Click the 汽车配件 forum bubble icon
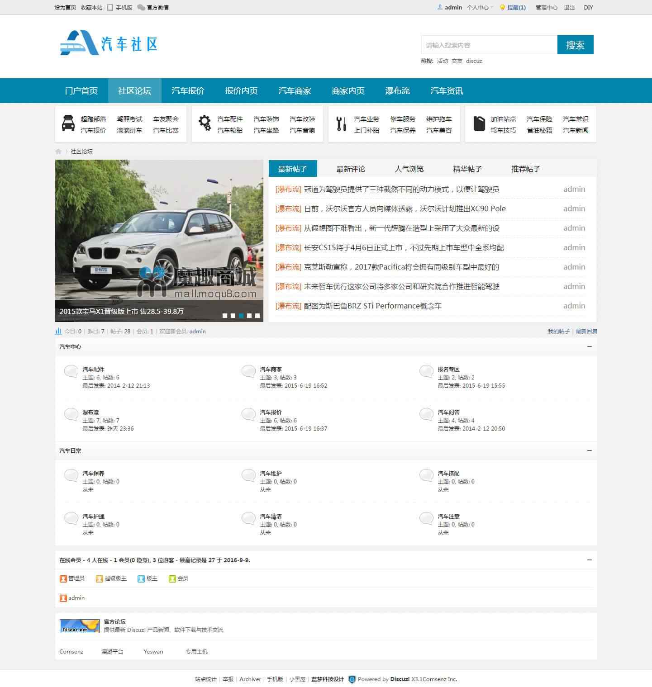The image size is (652, 687). click(71, 371)
